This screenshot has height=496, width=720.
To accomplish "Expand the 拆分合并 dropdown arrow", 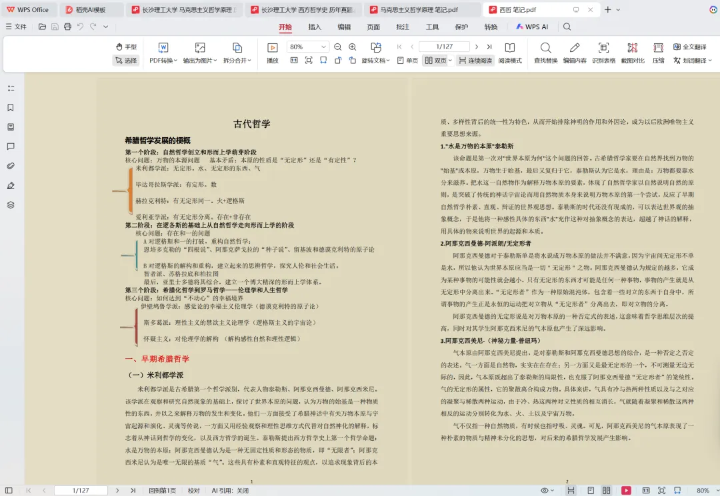I will (x=249, y=61).
